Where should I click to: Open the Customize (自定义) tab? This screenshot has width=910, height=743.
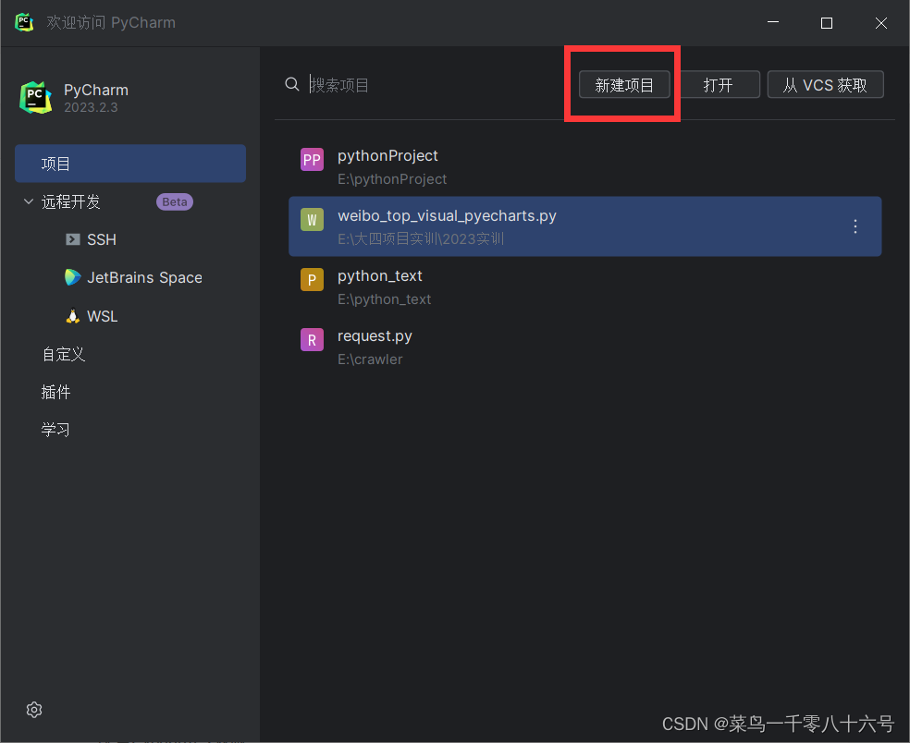pyautogui.click(x=63, y=354)
